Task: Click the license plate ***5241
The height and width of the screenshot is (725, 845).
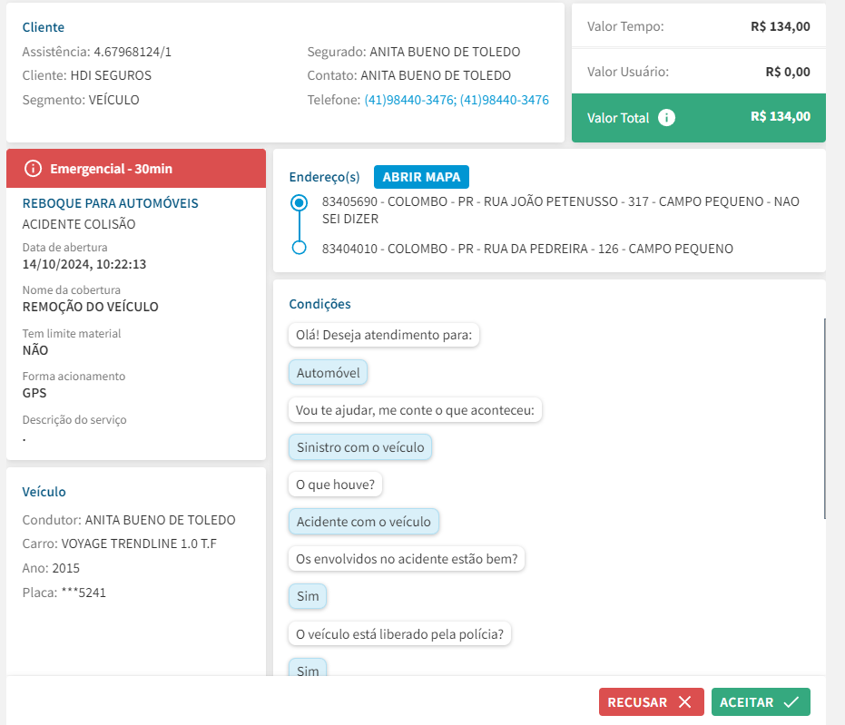Action: [x=84, y=593]
